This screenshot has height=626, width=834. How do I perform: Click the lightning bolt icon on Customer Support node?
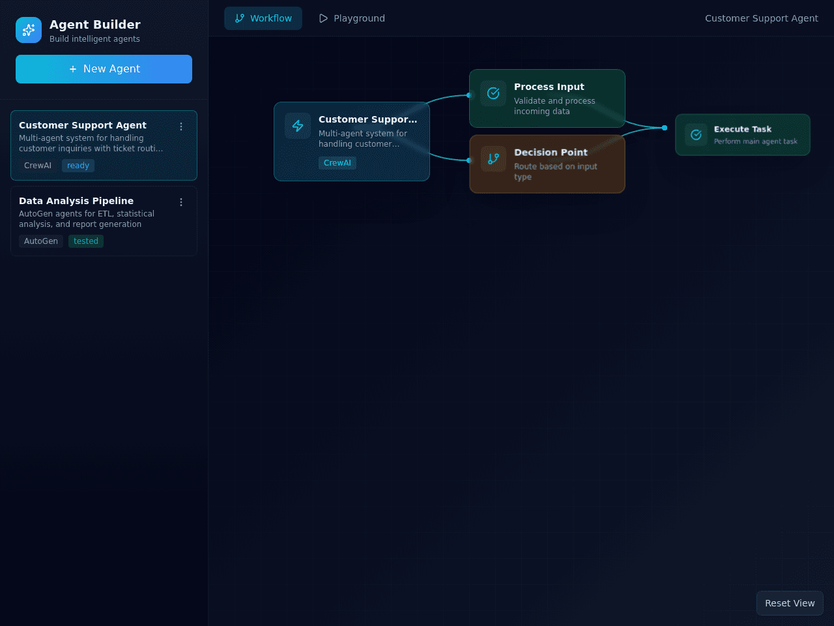pyautogui.click(x=298, y=126)
